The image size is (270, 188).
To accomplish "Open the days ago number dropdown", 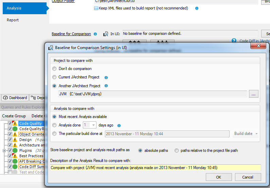I will pyautogui.click(x=93, y=125).
